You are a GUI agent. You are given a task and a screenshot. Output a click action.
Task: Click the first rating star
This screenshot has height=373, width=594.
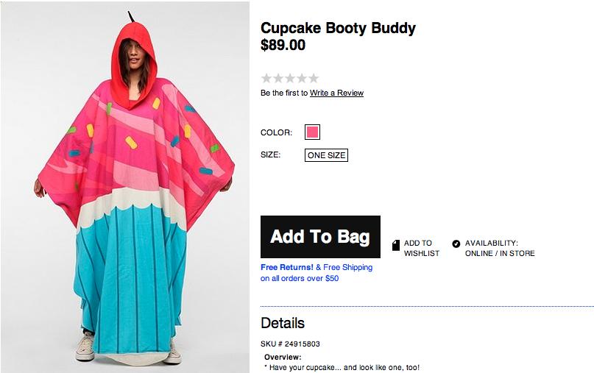tap(266, 78)
